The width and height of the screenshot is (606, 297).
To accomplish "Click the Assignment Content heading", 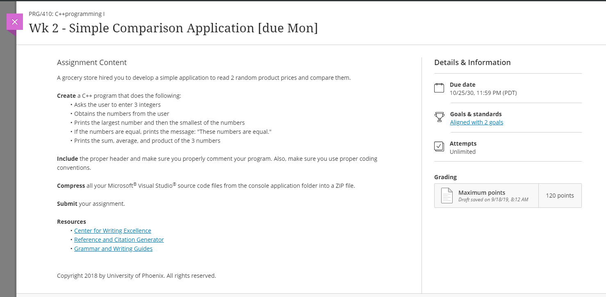I will tap(92, 63).
